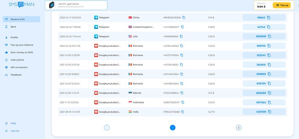Click timestamp 2022-01-05 20:17:35
Screen dimensions: 299x139
coord(70,46)
